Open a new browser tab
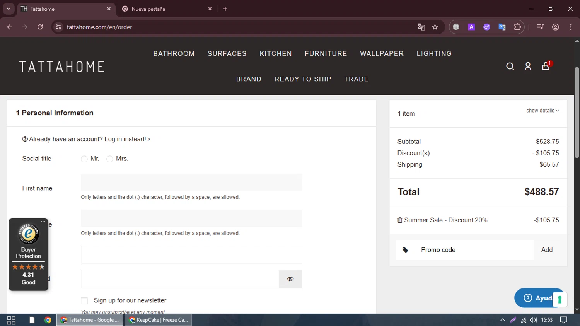580x326 pixels. pyautogui.click(x=225, y=9)
